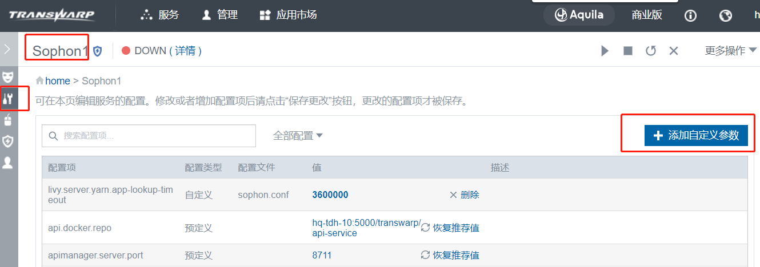Open the 应用市场 menu
The width and height of the screenshot is (760, 267).
click(x=288, y=15)
